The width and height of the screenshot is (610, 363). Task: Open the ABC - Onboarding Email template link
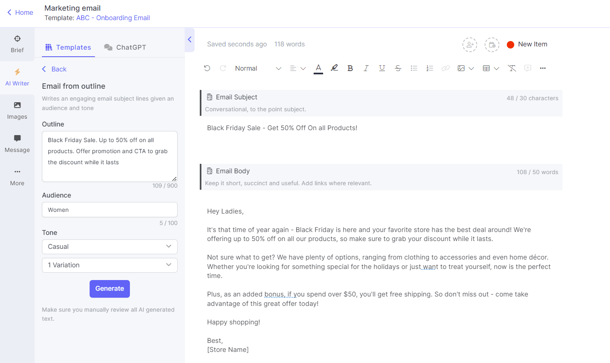(113, 18)
